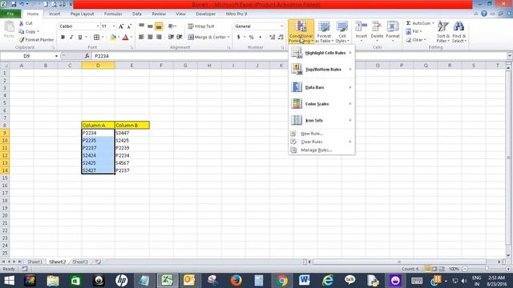The width and height of the screenshot is (513, 288).
Task: Toggle Bold formatting
Action: pyautogui.click(x=63, y=38)
